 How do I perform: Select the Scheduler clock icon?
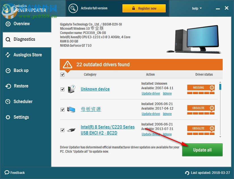[8, 101]
